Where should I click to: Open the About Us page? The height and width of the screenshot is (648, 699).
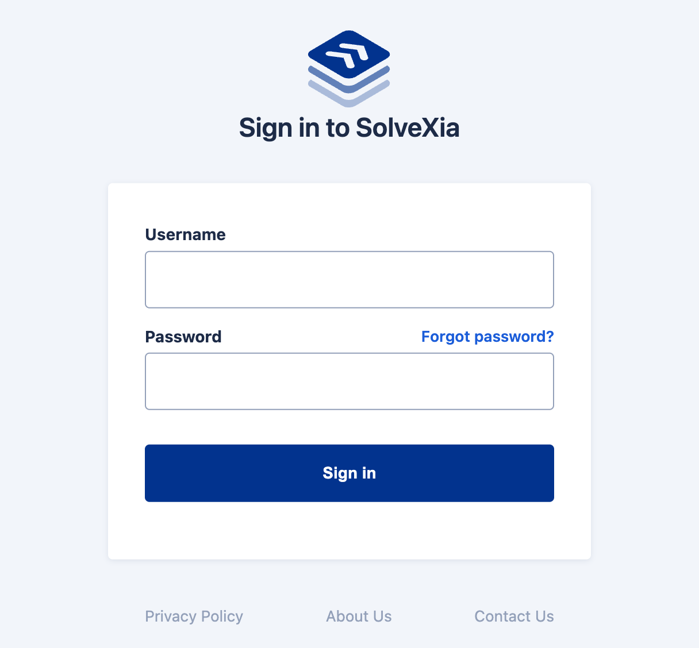(359, 616)
